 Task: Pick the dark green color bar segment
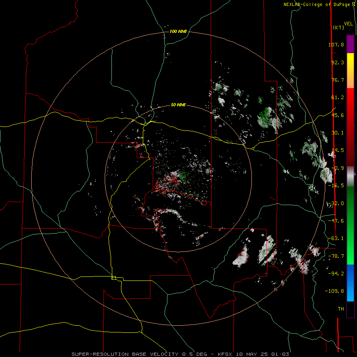point(350,206)
